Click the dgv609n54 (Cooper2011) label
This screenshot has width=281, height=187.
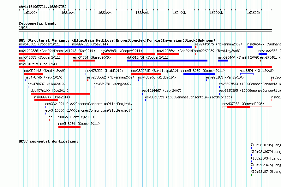point(121,51)
